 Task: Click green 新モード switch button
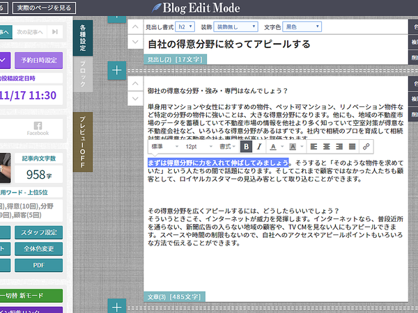[x=31, y=296]
